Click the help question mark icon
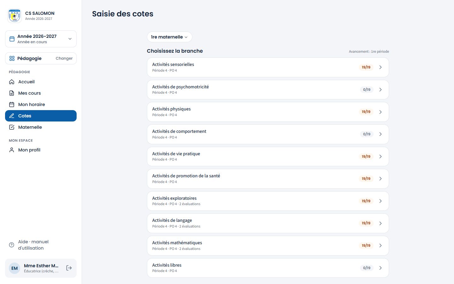454x284 pixels. click(x=12, y=245)
